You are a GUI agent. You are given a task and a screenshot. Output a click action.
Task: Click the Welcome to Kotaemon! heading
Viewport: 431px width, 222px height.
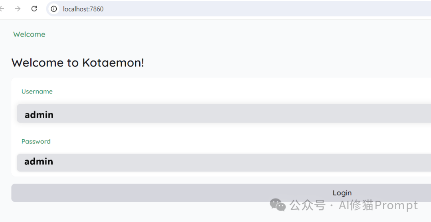(78, 62)
